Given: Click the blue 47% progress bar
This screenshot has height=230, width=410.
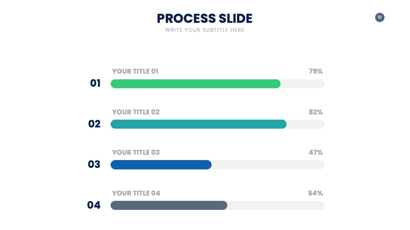Looking at the screenshot, I should point(161,165).
